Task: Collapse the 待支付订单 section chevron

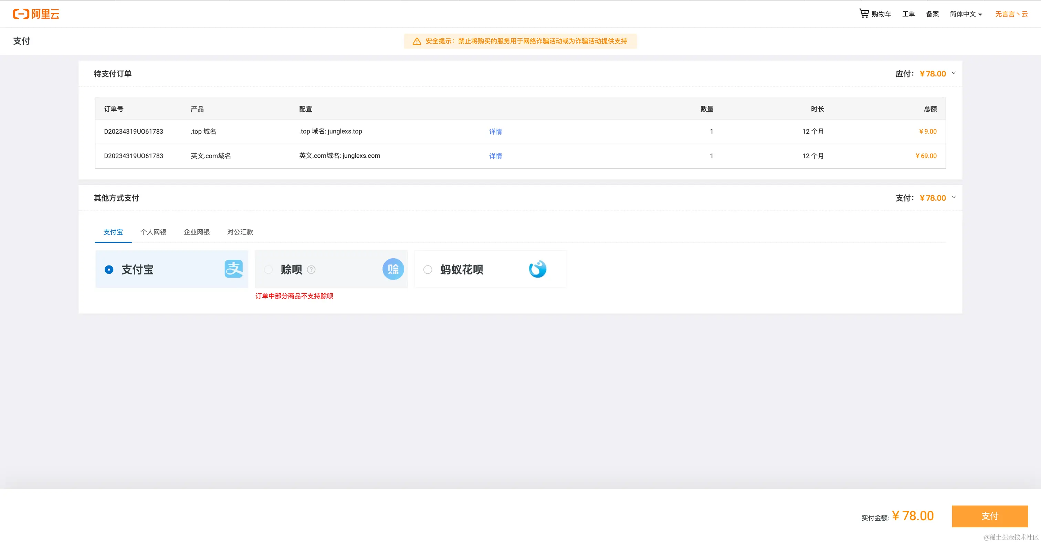Action: 954,73
